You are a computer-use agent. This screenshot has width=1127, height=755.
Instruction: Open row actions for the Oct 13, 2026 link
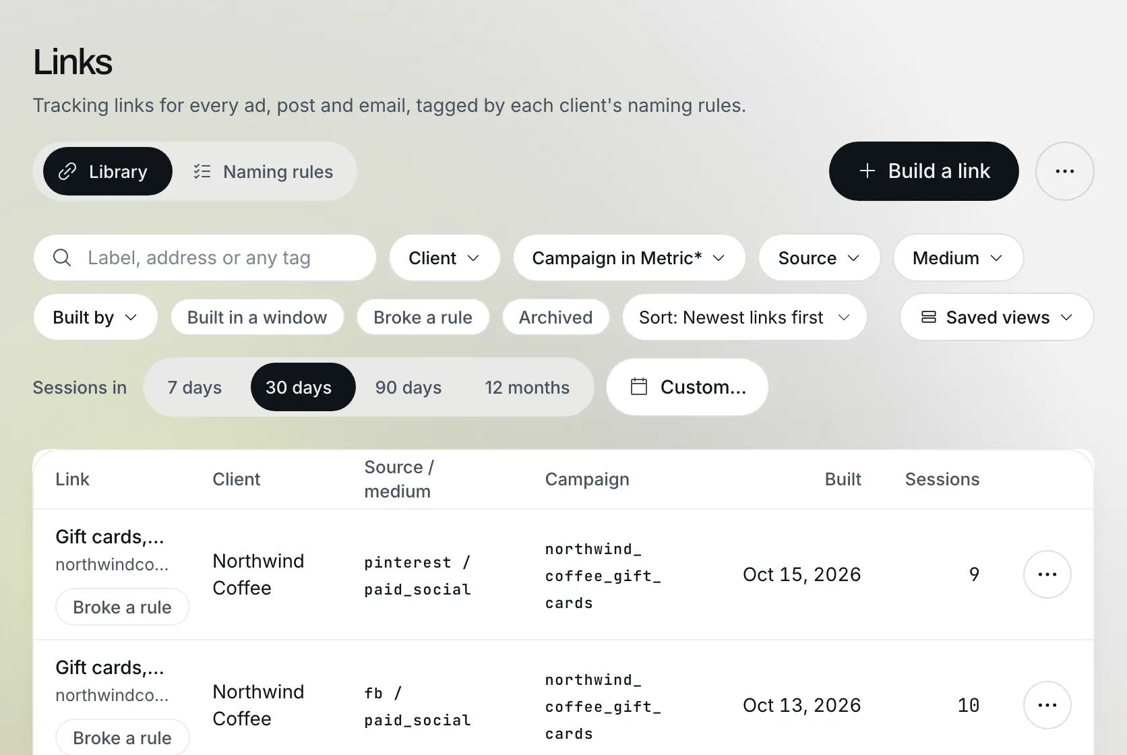pos(1047,705)
